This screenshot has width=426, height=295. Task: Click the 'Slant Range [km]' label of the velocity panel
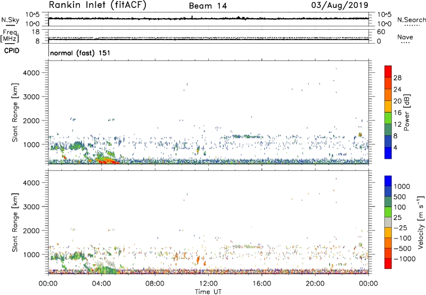15,223
